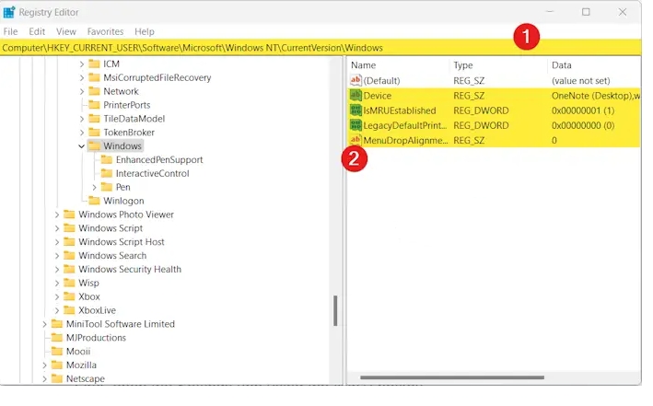Viewport: 653px width, 406px height.
Task: Select the MiniTool Software Limited key
Action: click(121, 324)
